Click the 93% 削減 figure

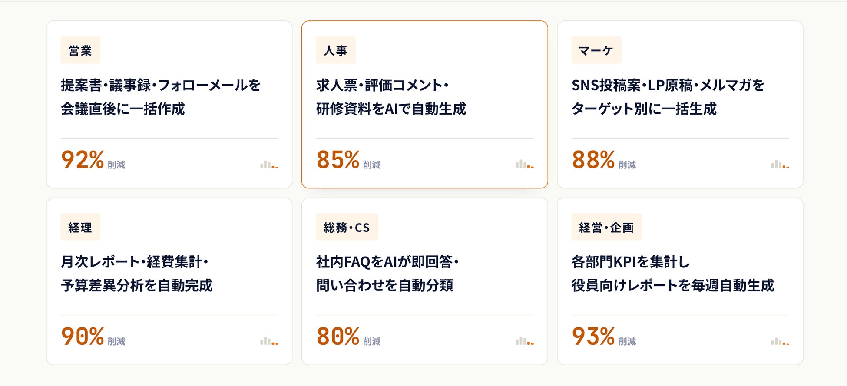click(604, 336)
